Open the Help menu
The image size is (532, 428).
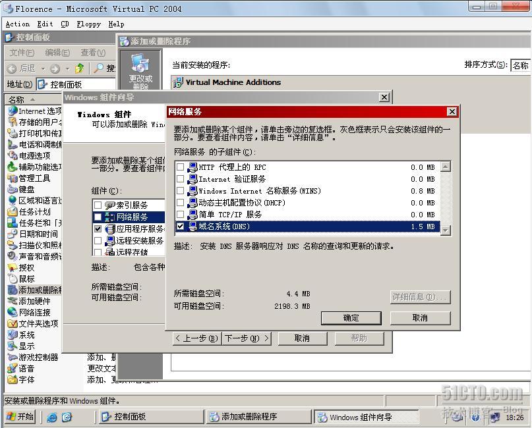117,24
